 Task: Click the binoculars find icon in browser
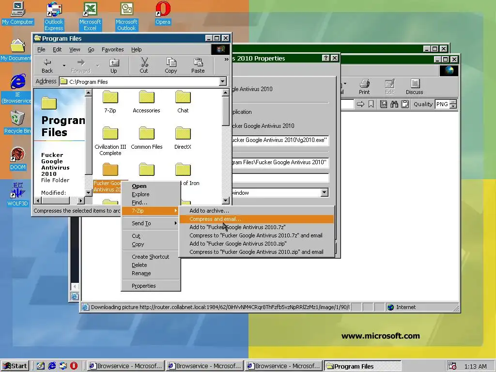[x=394, y=104]
